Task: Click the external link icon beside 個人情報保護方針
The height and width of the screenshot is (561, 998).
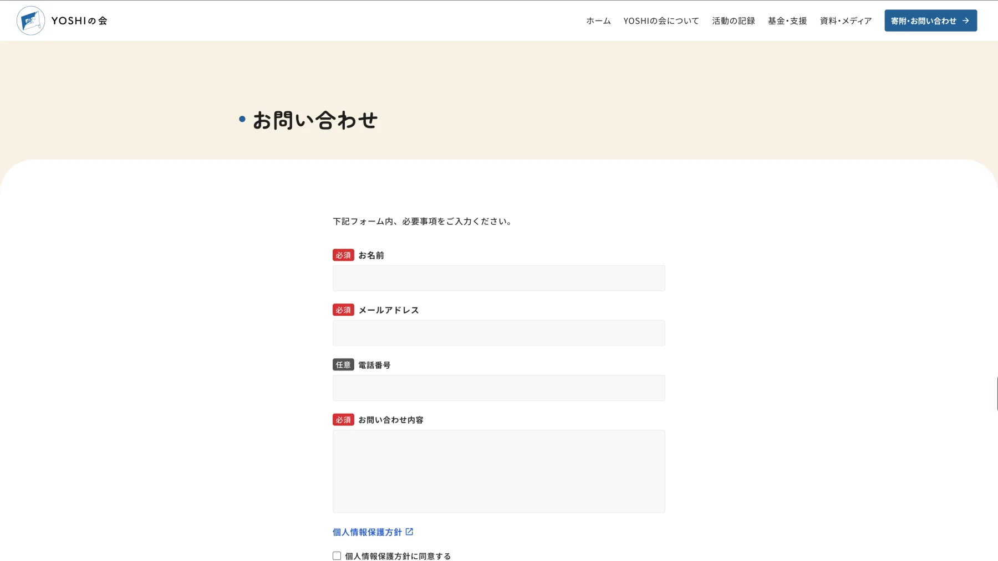Action: point(409,532)
